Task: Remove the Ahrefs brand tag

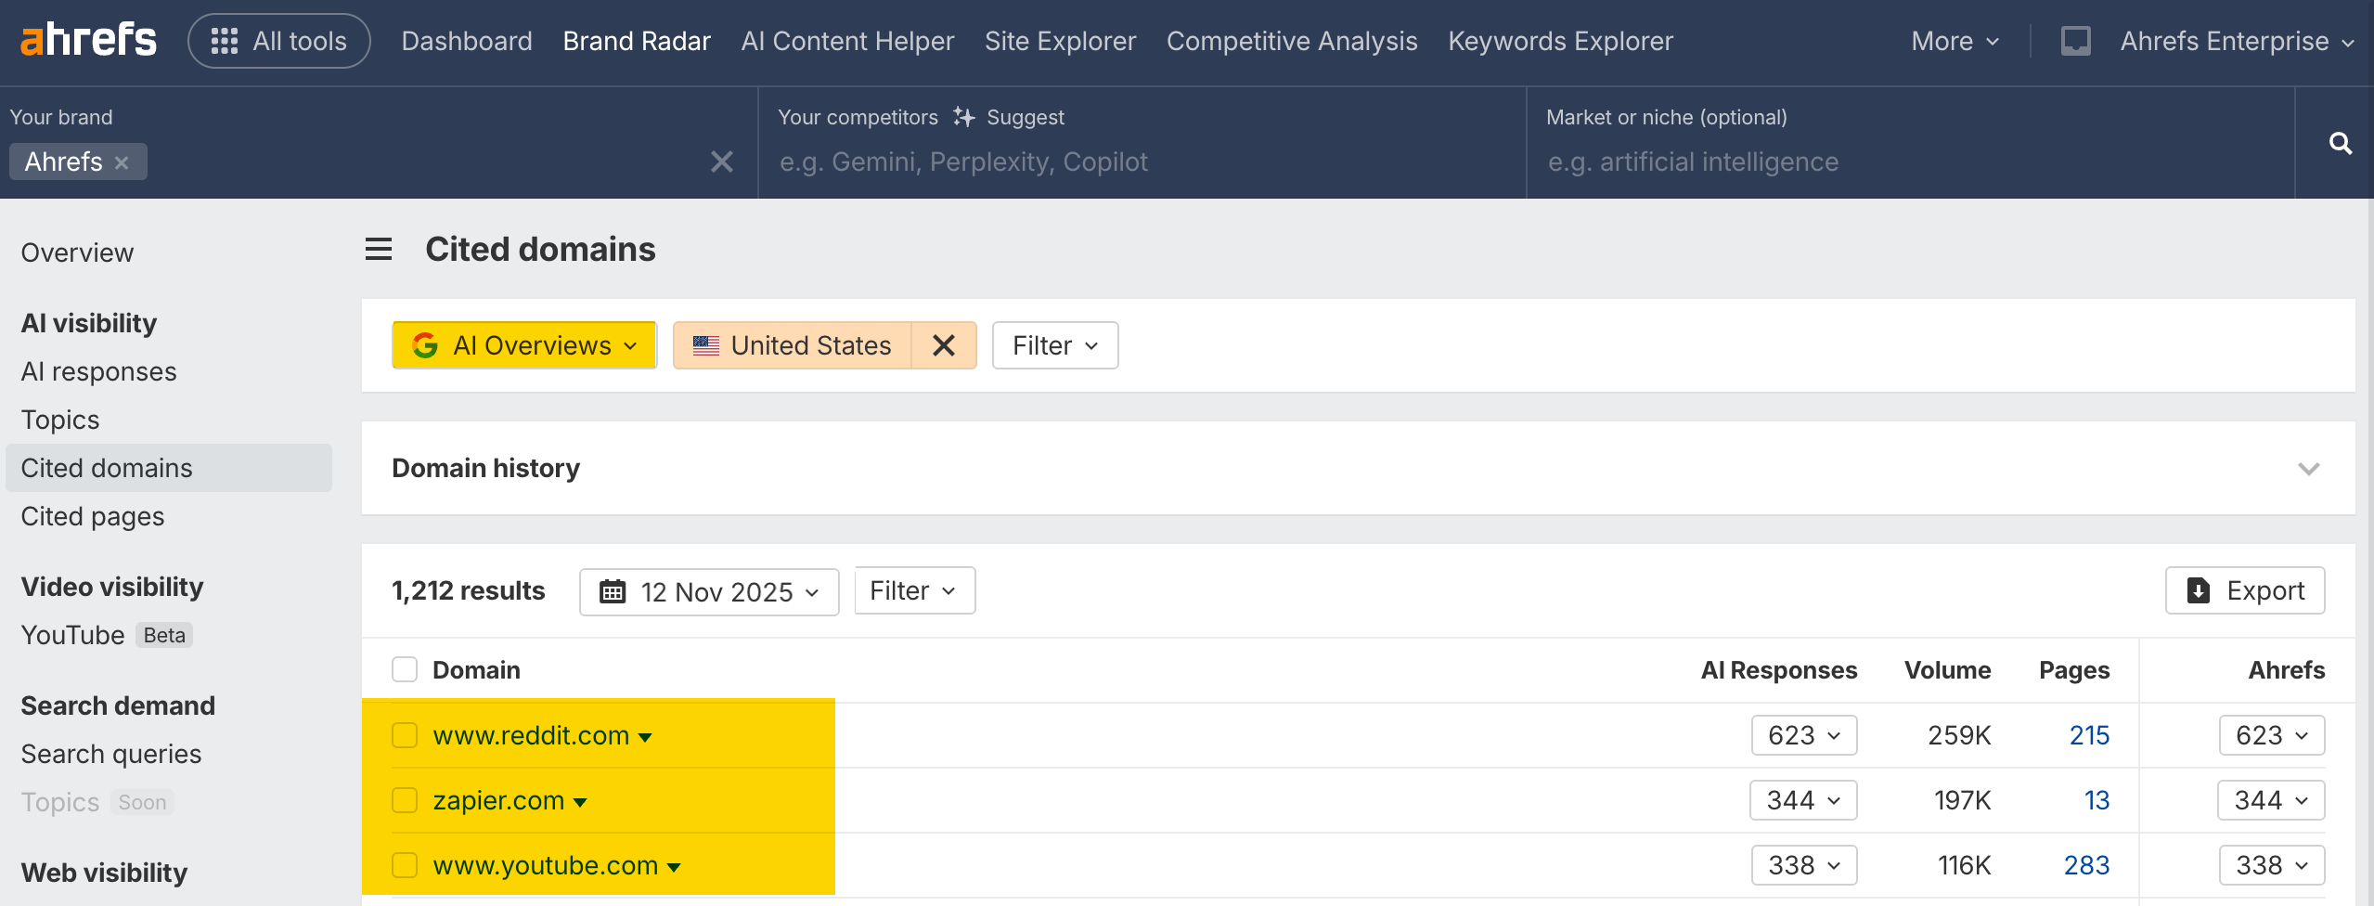Action: click(122, 162)
